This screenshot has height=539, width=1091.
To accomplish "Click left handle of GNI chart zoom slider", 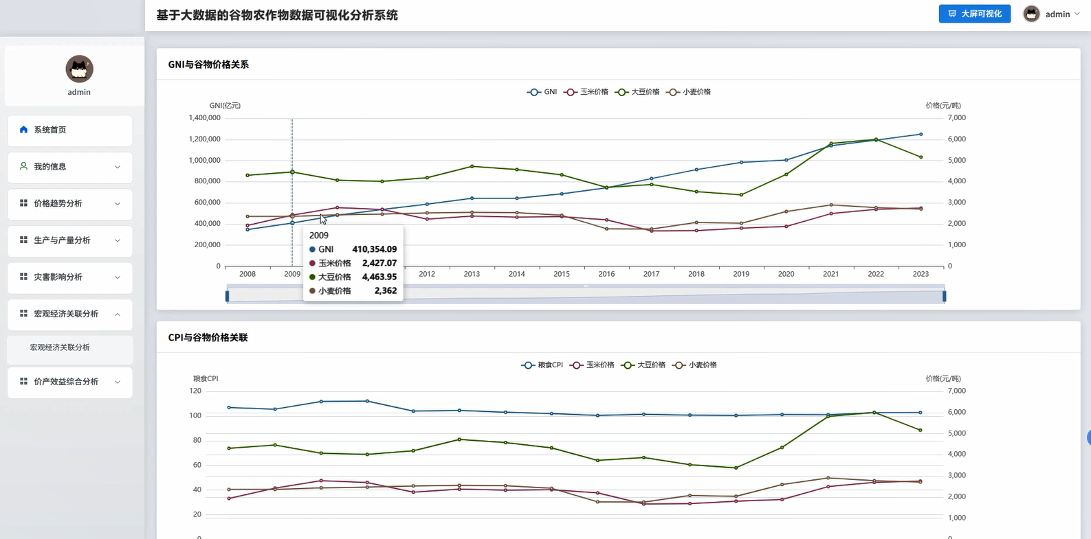I will point(228,296).
